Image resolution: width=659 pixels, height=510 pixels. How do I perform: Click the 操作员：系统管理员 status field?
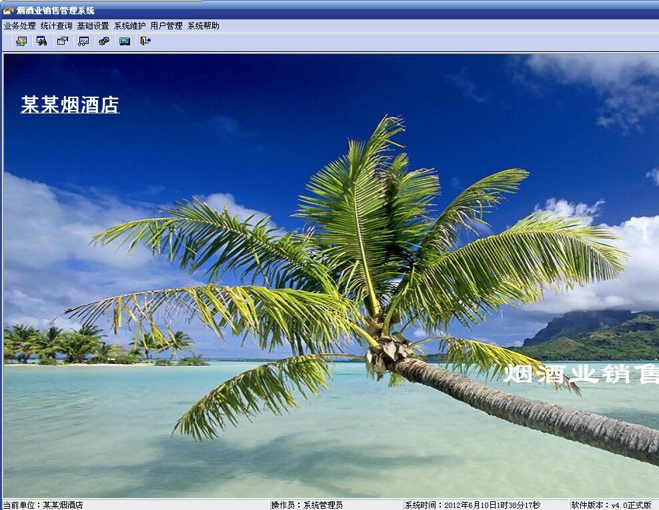[x=309, y=503]
